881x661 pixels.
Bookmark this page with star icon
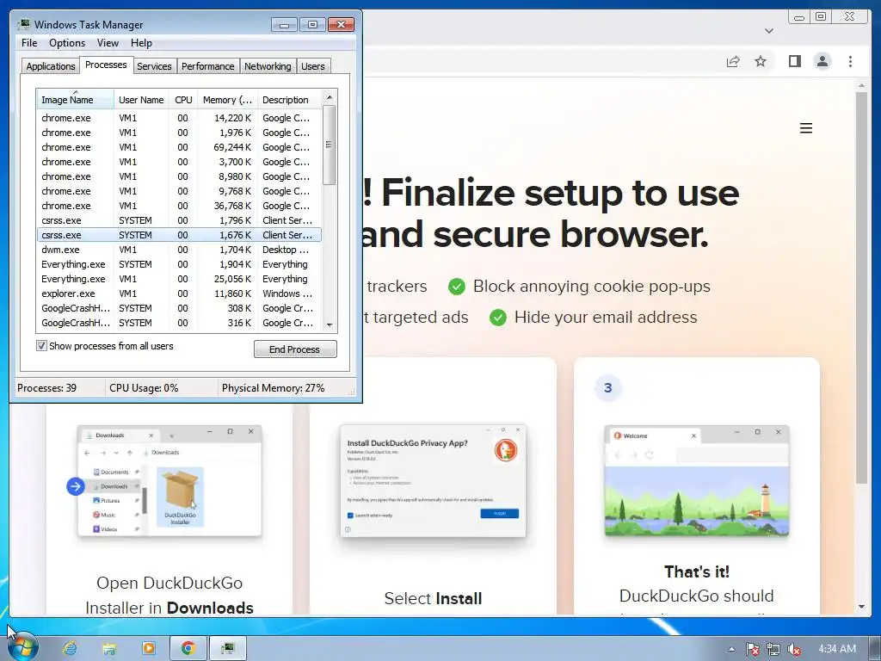(x=761, y=61)
